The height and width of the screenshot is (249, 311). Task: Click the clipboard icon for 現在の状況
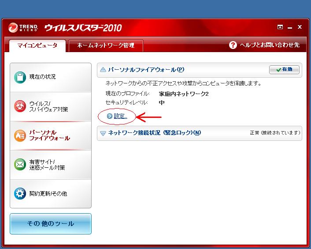pyautogui.click(x=20, y=77)
